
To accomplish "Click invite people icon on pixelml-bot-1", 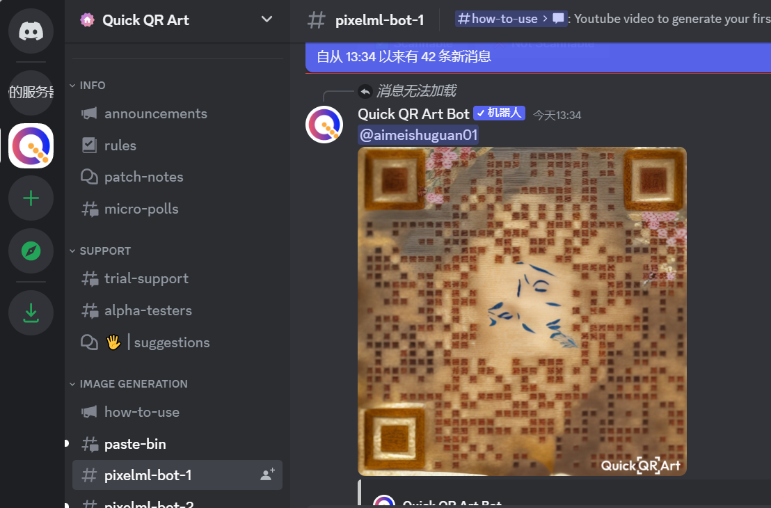I will point(267,475).
